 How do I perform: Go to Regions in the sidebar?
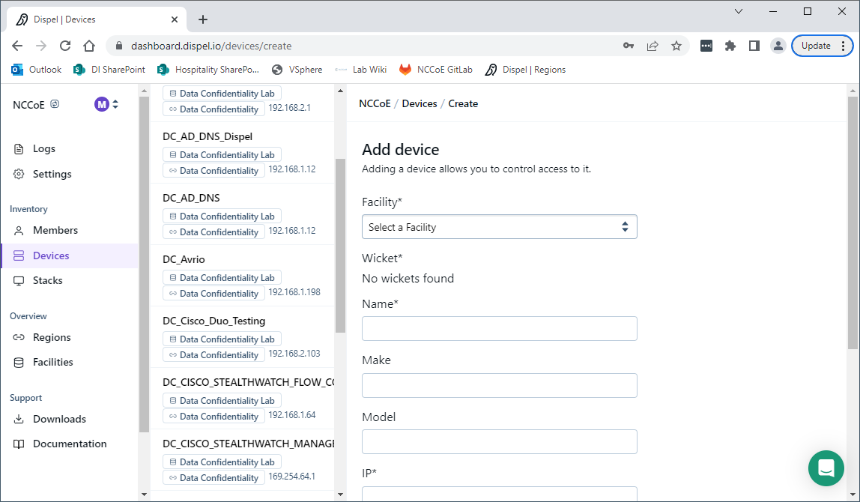click(x=52, y=337)
